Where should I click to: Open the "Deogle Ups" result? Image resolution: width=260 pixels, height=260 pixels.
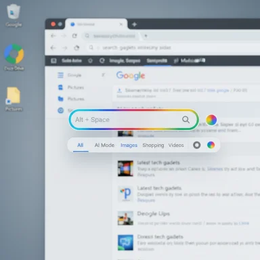click(153, 214)
